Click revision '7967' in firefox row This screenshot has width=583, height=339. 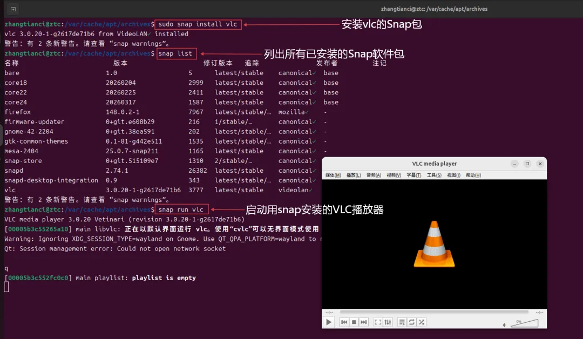pos(195,112)
